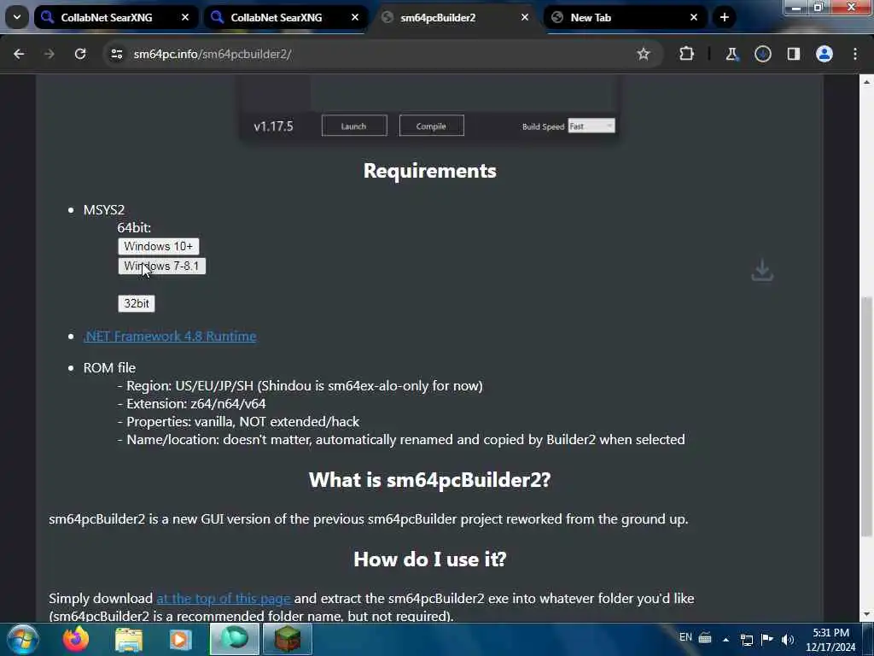Go back to the previous page
This screenshot has height=656, width=874.
click(19, 54)
